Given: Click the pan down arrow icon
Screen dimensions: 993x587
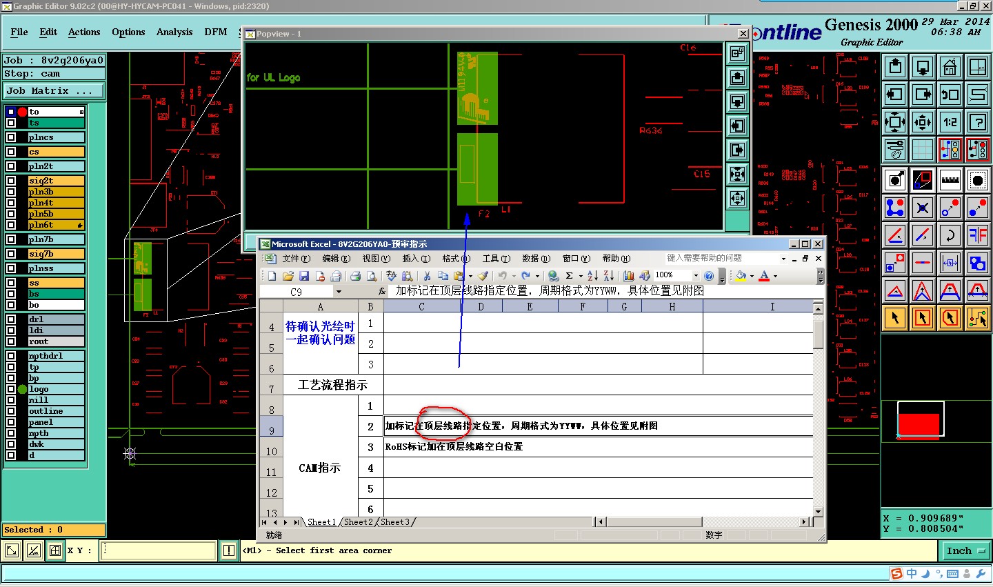Looking at the screenshot, I should [922, 67].
